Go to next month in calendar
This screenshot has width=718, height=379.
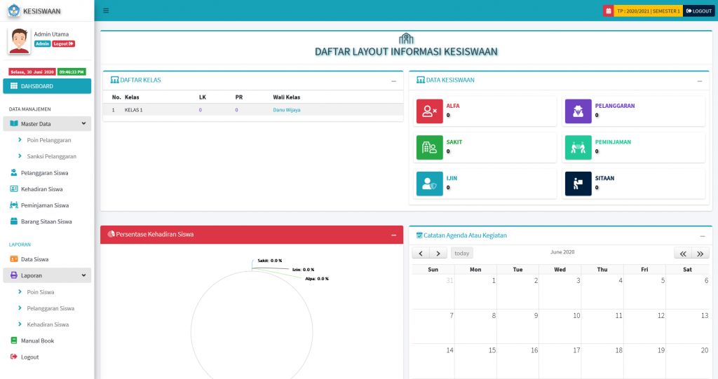coord(438,253)
